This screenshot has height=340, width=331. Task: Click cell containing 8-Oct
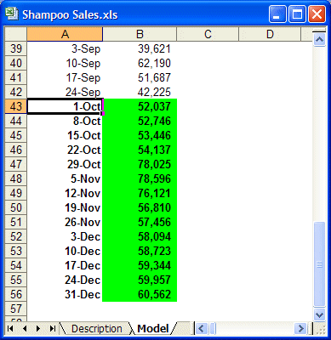(x=65, y=121)
